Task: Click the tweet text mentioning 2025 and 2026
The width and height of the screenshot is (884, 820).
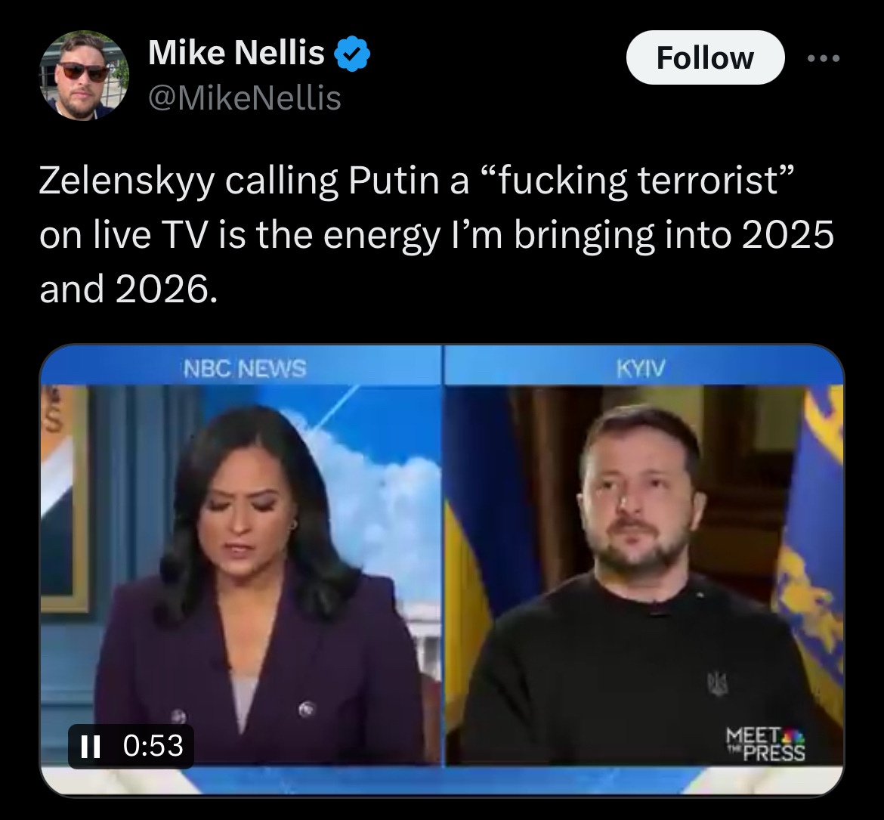Action: click(x=437, y=234)
